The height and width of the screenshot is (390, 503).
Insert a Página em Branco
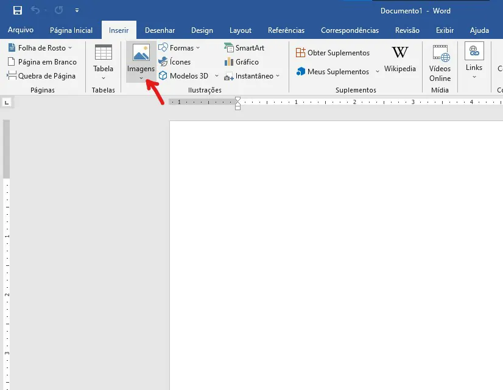(x=42, y=62)
